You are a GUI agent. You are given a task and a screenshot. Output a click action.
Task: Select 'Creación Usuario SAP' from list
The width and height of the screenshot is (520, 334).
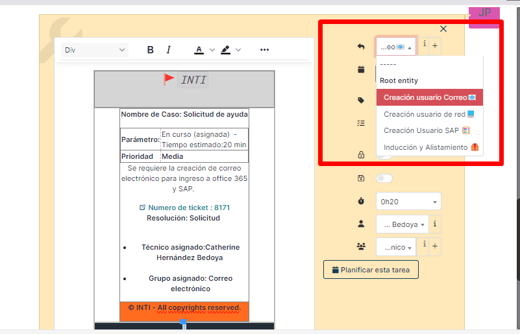(x=427, y=130)
